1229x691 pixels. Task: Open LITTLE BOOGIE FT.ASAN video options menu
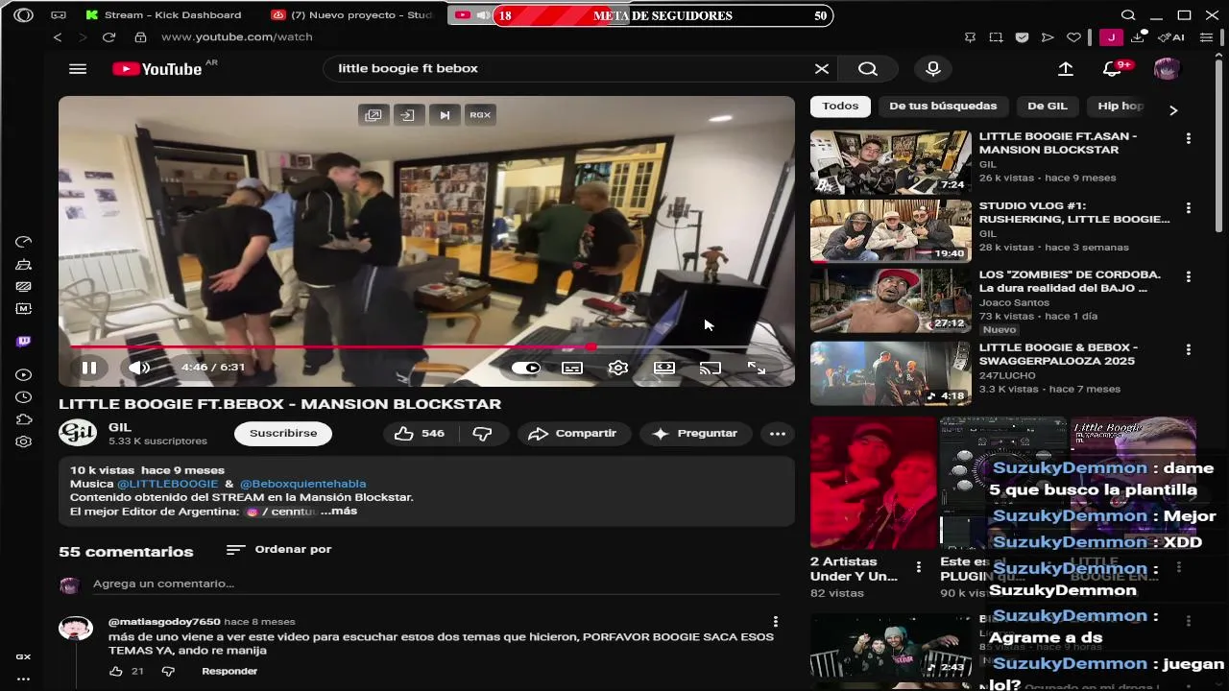pyautogui.click(x=1189, y=138)
